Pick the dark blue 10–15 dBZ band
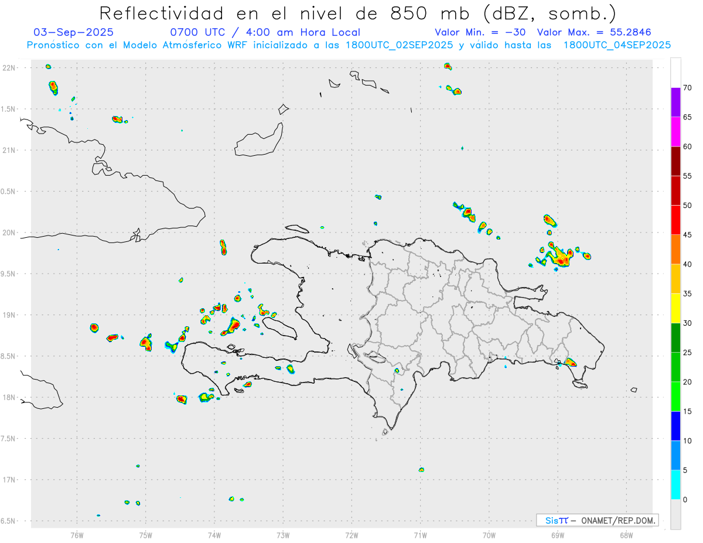703x543 pixels. [675, 426]
